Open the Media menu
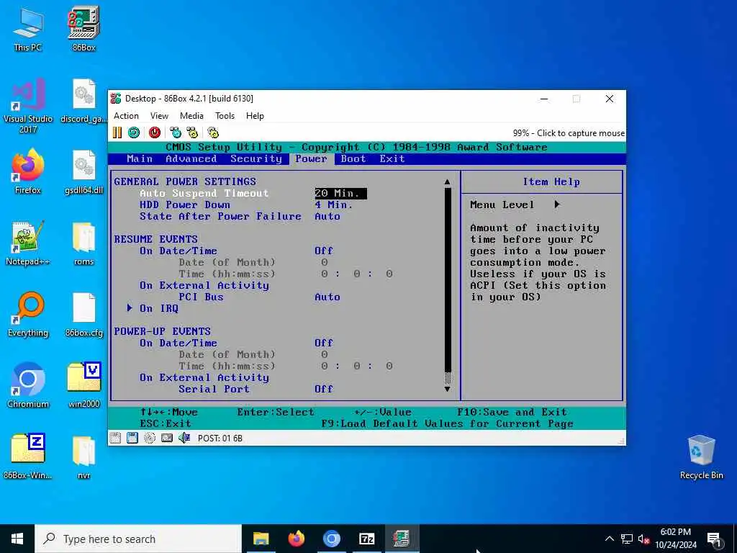737x553 pixels. click(x=191, y=116)
